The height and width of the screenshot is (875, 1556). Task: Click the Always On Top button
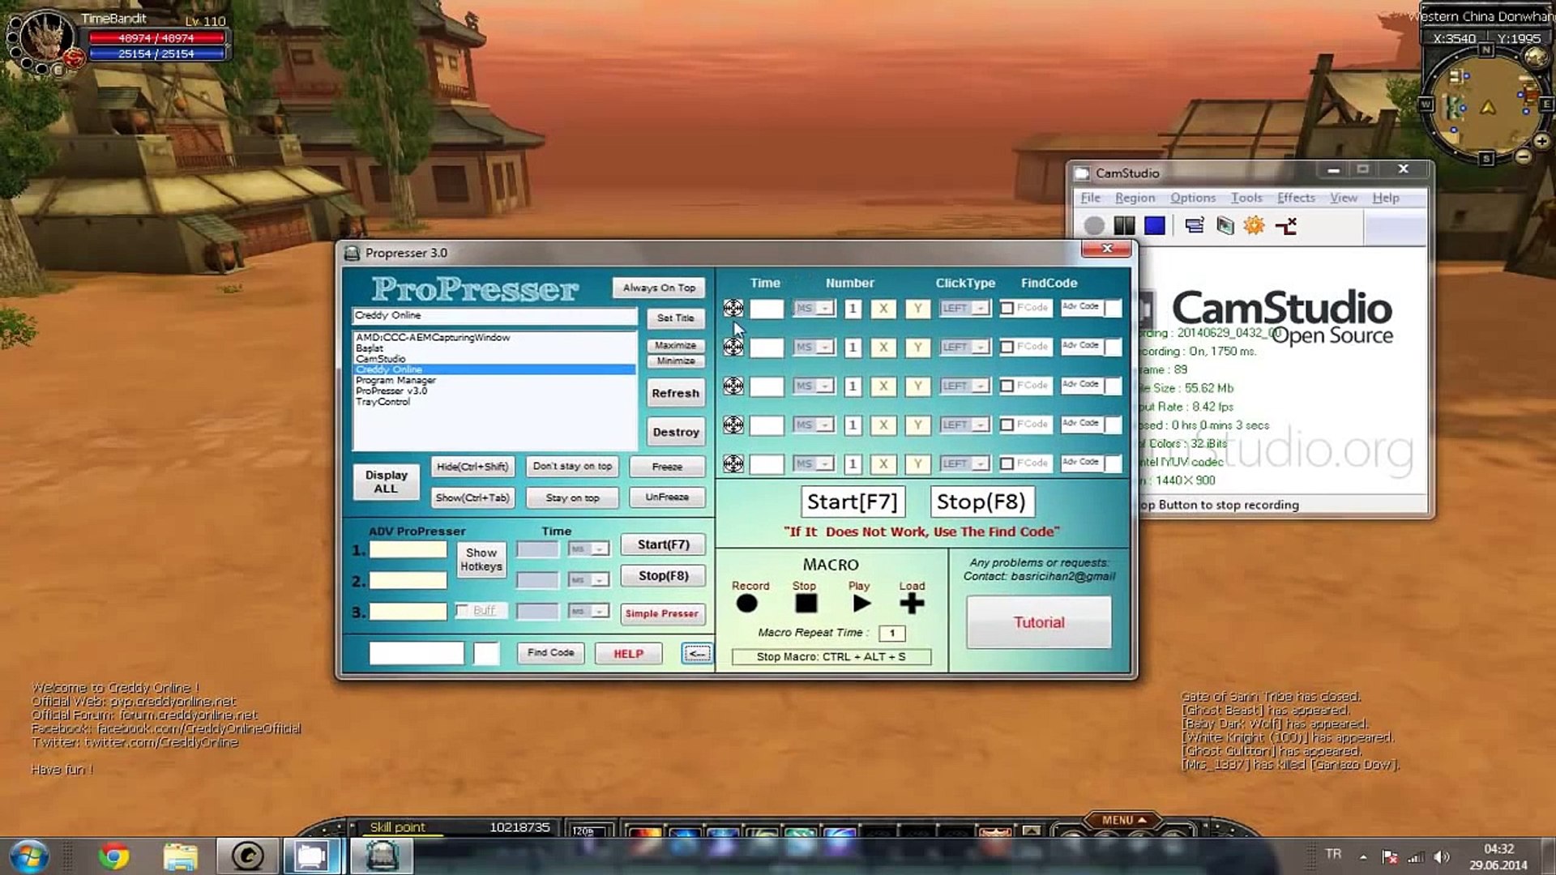(x=659, y=288)
